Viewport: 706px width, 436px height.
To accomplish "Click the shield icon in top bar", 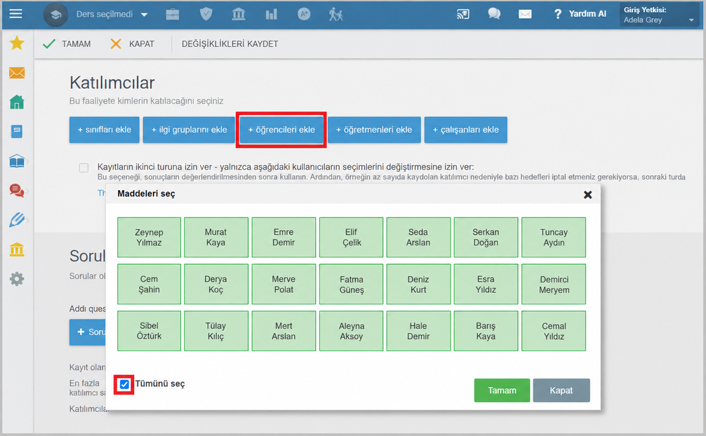I will tap(206, 14).
